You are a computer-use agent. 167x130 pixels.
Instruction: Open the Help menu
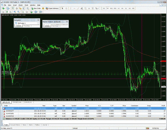(x=39, y=5)
